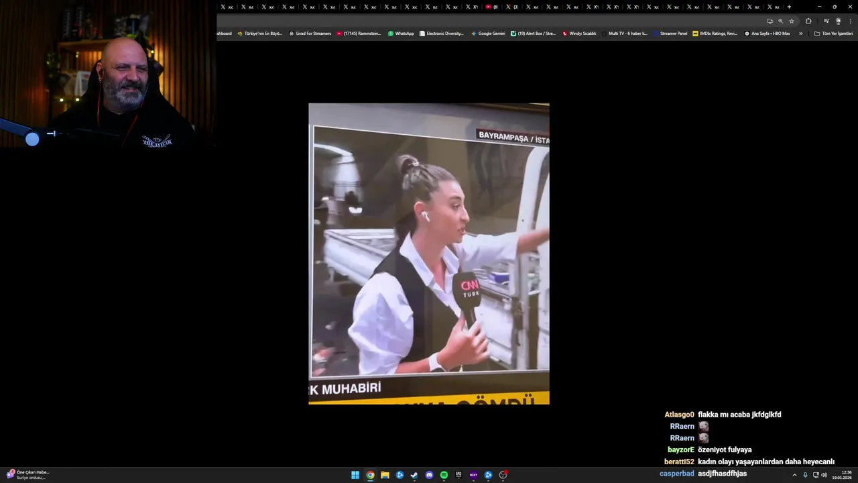Screen dimensions: 858x483
Task: Open the IMDb Ratings bookmark
Action: [x=715, y=34]
